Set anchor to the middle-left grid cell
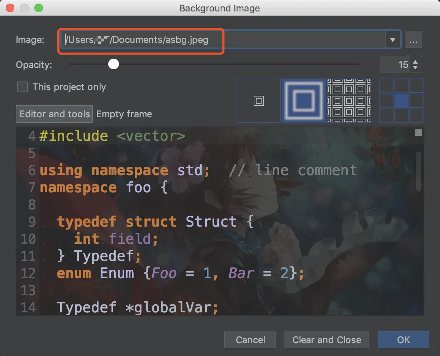This screenshot has width=440, height=356. pyautogui.click(x=386, y=101)
